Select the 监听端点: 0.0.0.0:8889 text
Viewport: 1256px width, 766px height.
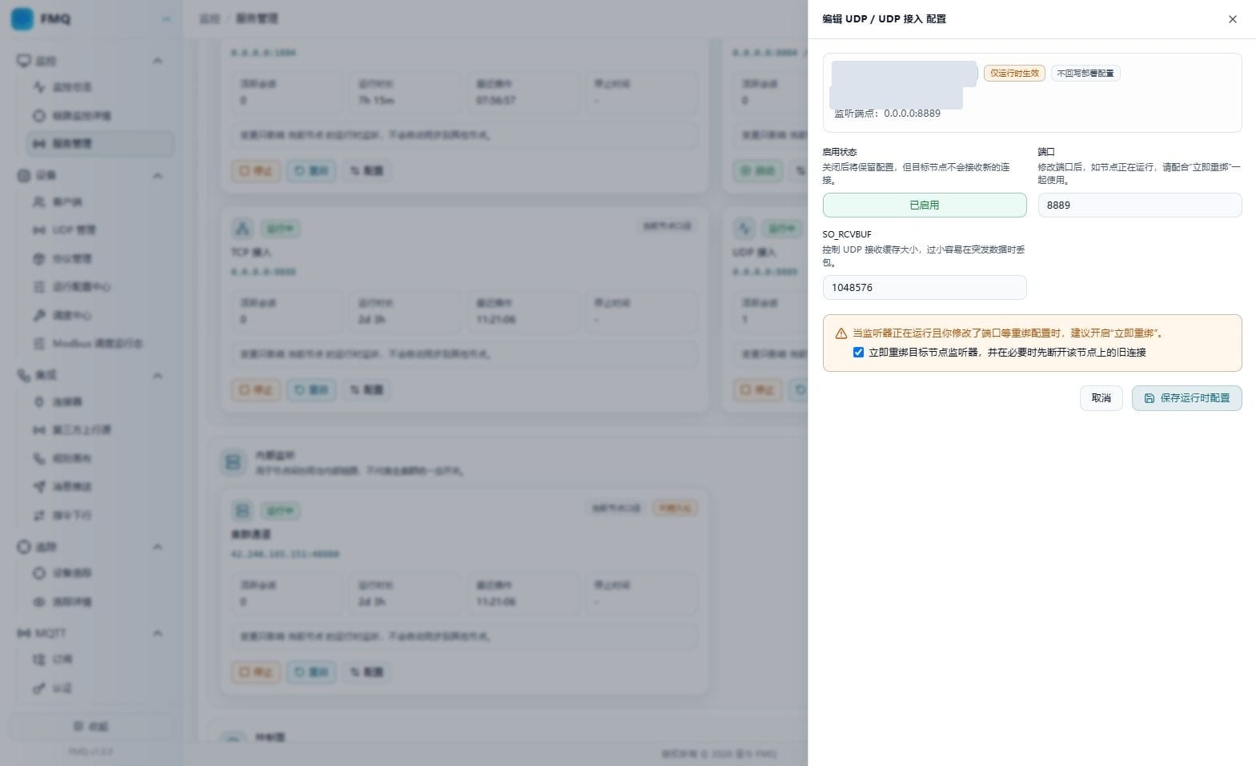(887, 114)
